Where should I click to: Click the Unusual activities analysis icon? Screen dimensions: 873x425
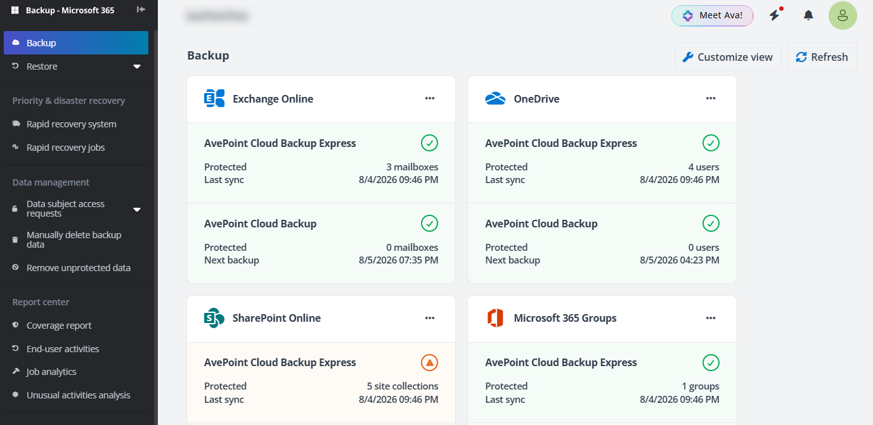click(16, 395)
